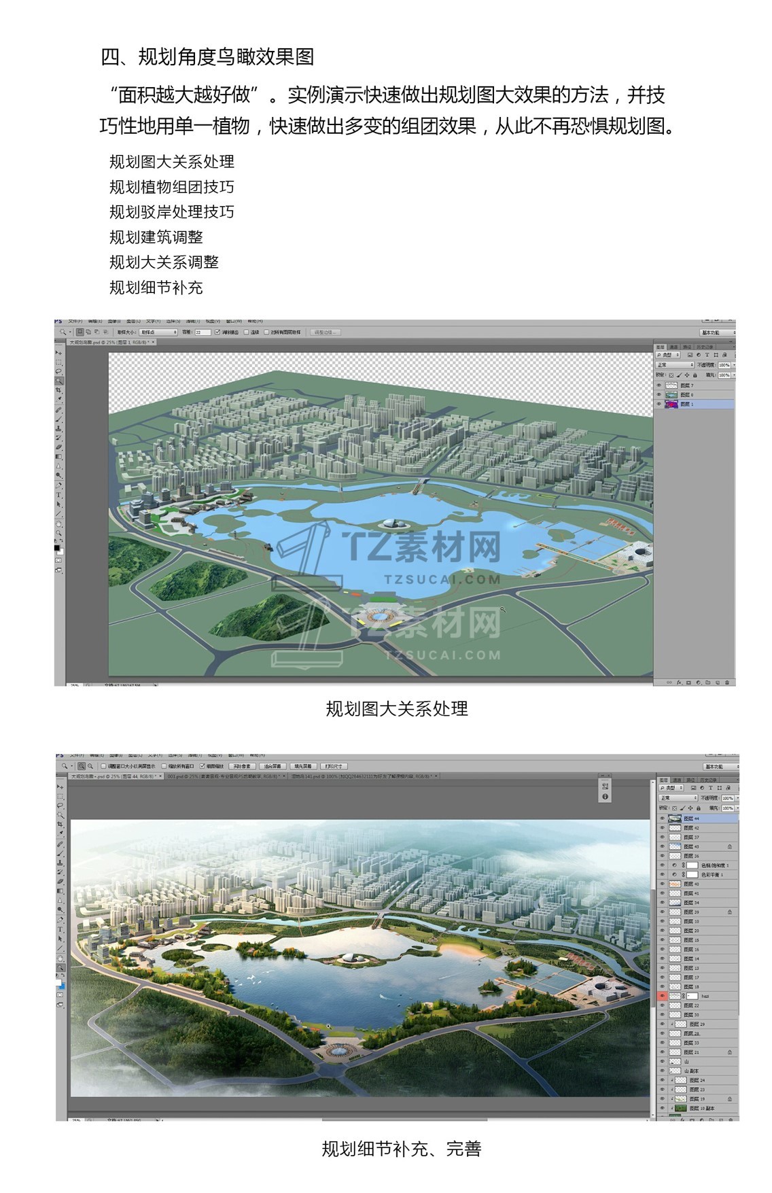Click foreground color swatch in lower Photoshop toolbar
Viewport: 772px width, 1193px height.
pyautogui.click(x=58, y=981)
